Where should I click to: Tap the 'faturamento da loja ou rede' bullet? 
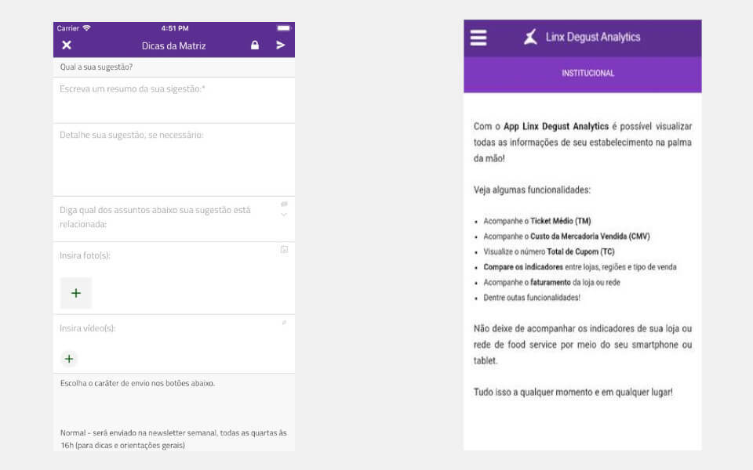pos(551,283)
